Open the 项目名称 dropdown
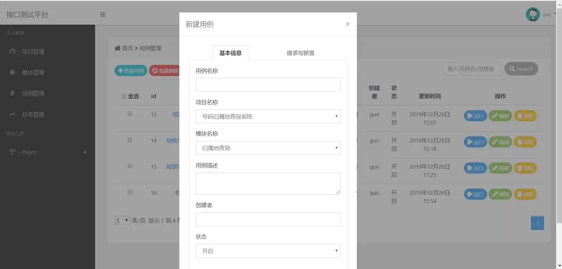 268,117
